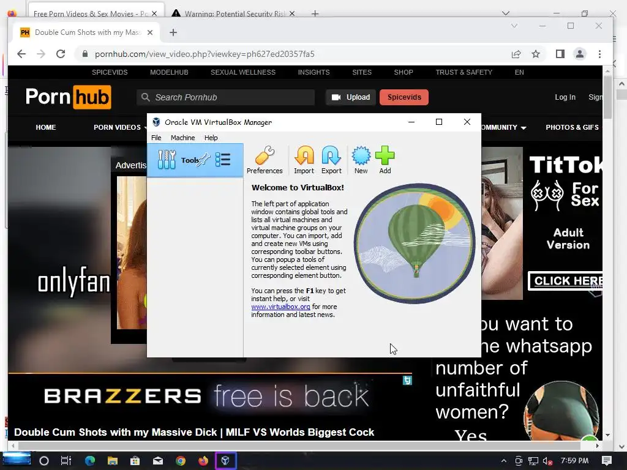
Task: Open the Machine menu in VirtualBox
Action: point(182,138)
